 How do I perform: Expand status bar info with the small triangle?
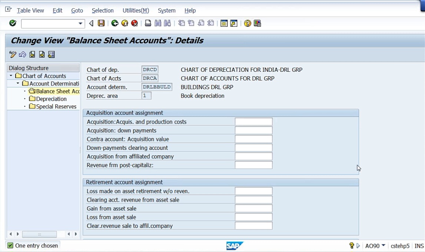click(x=358, y=245)
